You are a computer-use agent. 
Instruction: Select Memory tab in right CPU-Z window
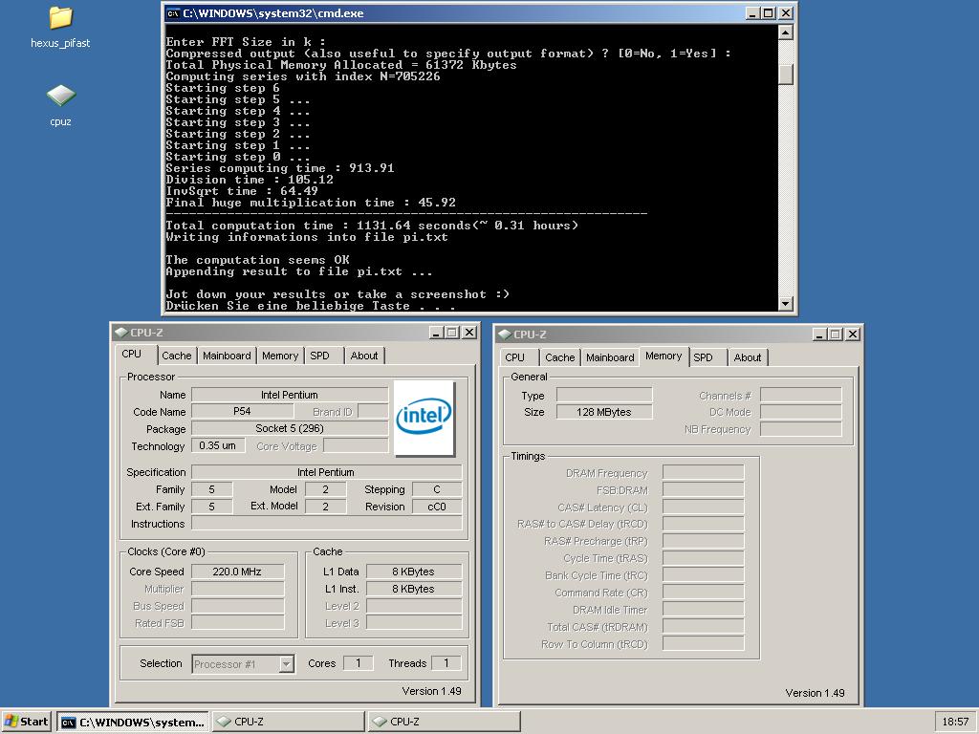(664, 356)
